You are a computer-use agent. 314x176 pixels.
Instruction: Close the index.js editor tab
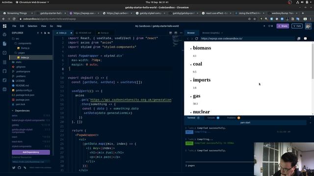pos(71,33)
